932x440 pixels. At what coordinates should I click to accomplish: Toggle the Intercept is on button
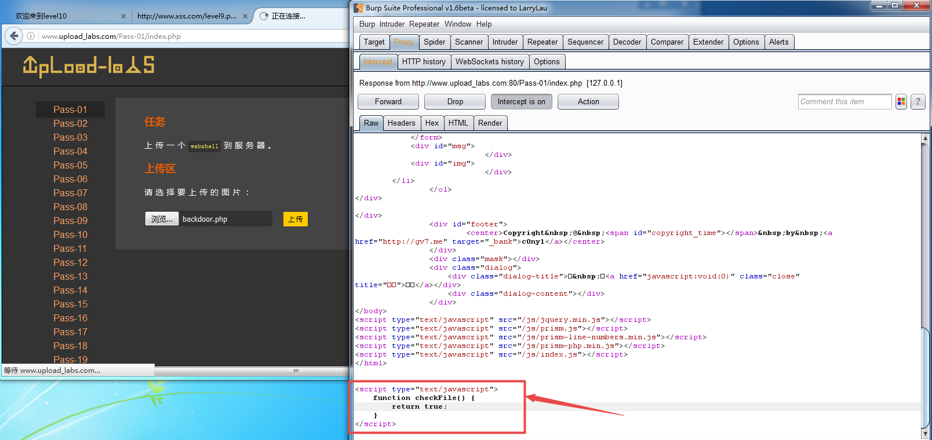521,102
